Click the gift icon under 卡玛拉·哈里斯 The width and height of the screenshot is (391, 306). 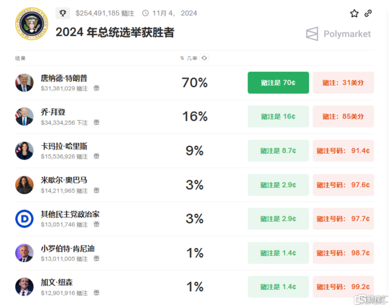(x=96, y=156)
